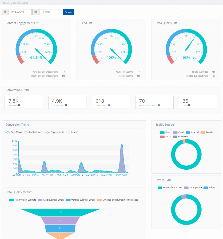The width and height of the screenshot is (223, 239).
Task: Click the Content Views help icon
Action: [x=66, y=105]
